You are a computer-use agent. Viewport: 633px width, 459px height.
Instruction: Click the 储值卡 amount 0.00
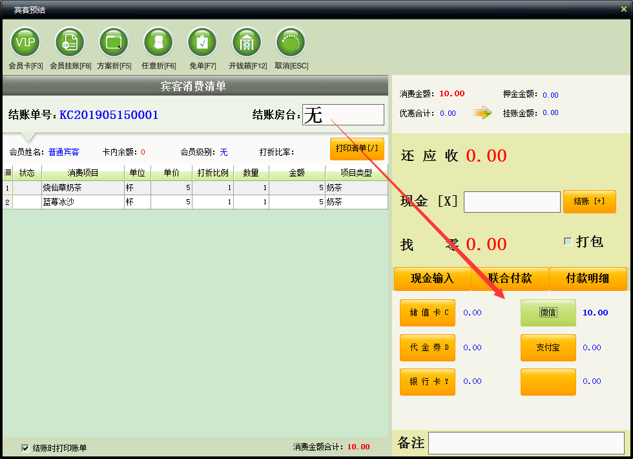pos(472,313)
